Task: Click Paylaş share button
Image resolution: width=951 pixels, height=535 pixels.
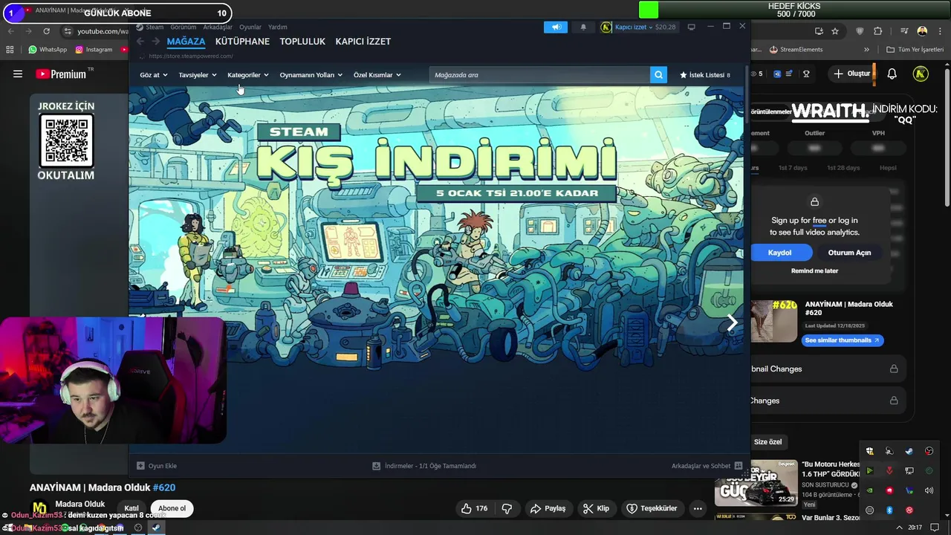Action: [548, 508]
